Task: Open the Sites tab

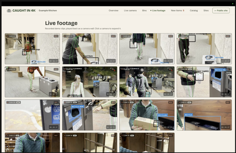Action: coord(206,11)
